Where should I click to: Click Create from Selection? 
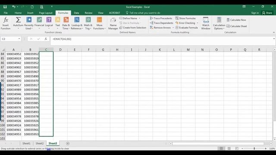(133, 28)
